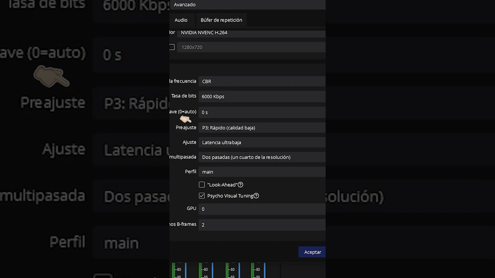Click the B-frames value field
This screenshot has width=495, height=278.
(x=262, y=225)
